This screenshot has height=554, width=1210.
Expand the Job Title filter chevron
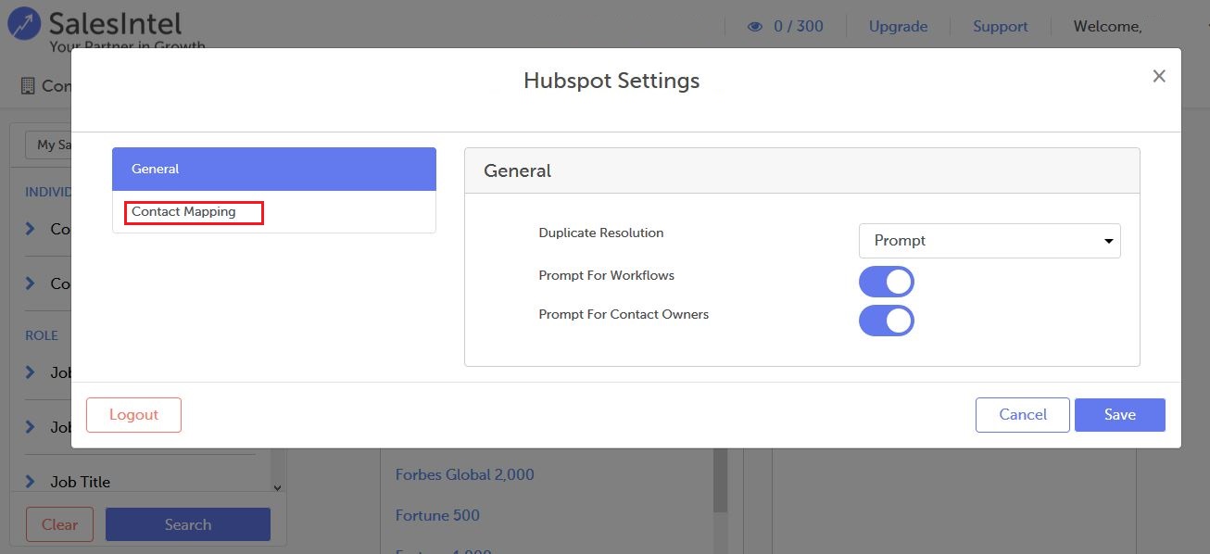(31, 482)
